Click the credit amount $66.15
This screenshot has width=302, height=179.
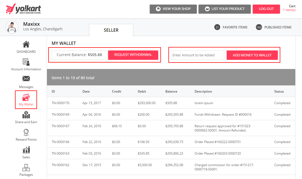click(x=117, y=126)
